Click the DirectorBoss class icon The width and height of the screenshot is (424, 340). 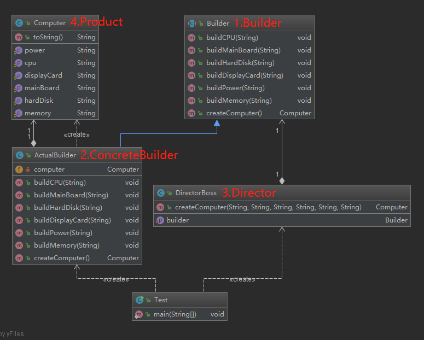point(161,193)
